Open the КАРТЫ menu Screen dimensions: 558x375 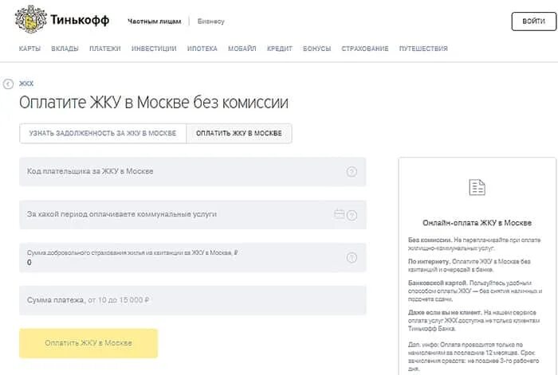pos(30,49)
